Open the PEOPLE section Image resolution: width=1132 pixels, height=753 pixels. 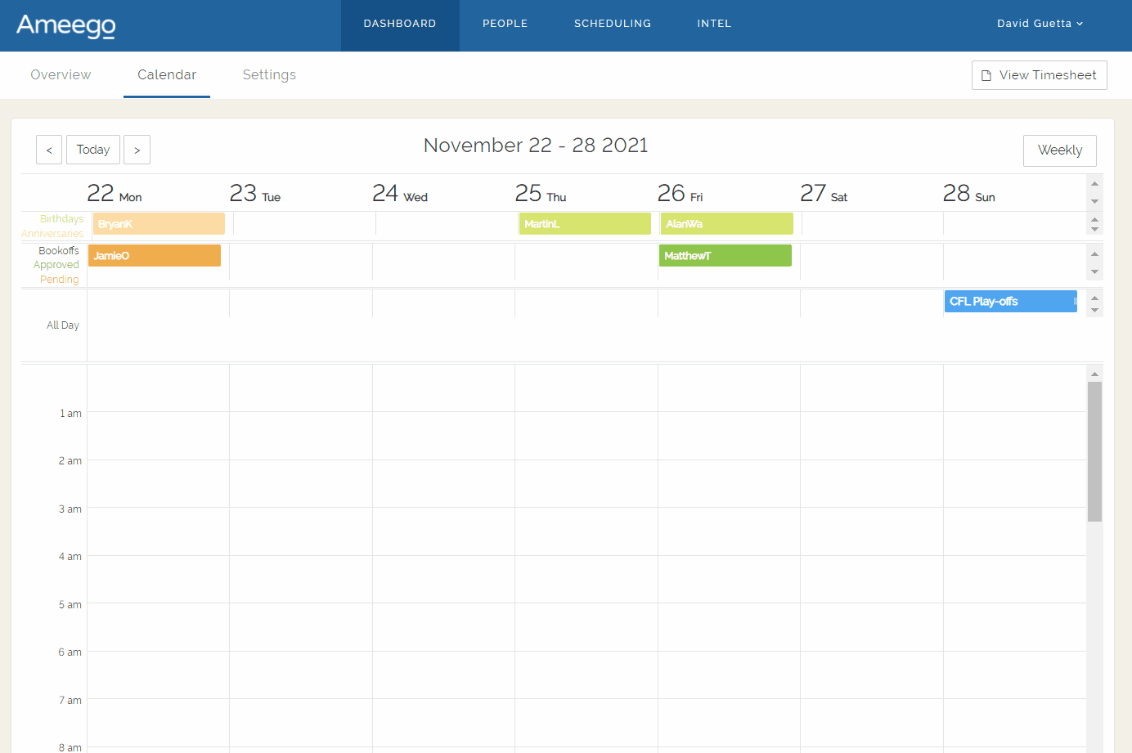tap(505, 23)
